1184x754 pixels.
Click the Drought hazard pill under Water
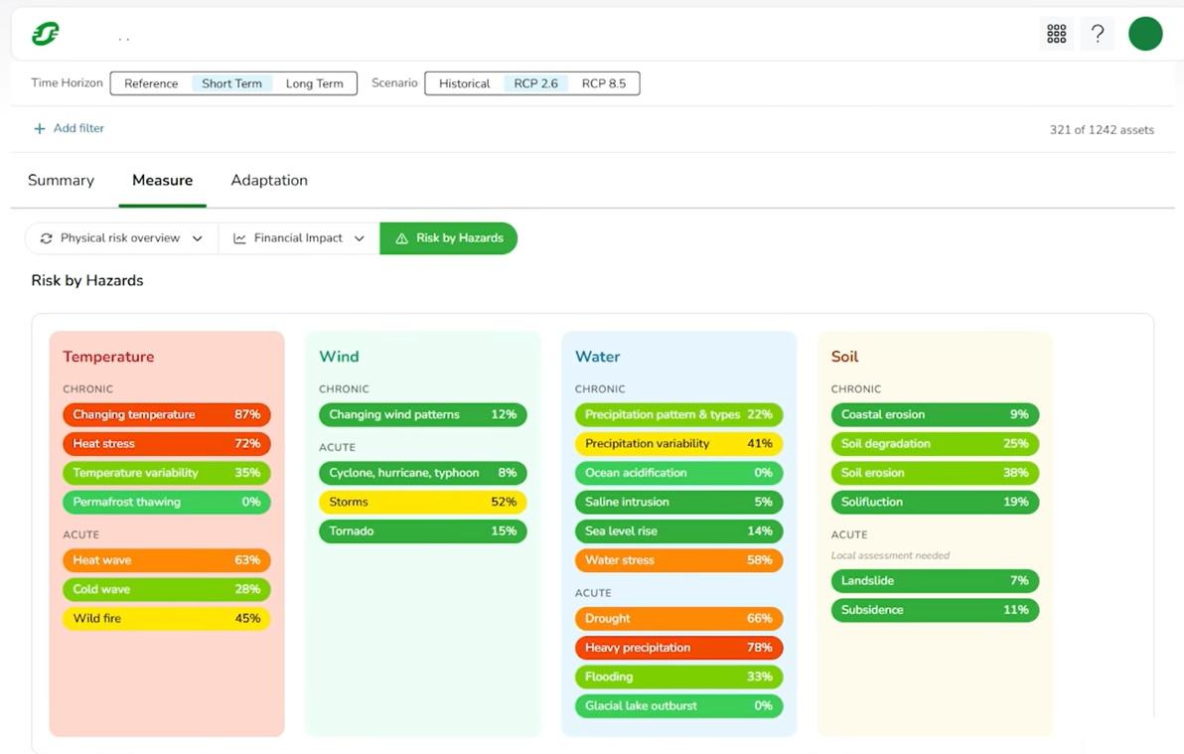[678, 618]
